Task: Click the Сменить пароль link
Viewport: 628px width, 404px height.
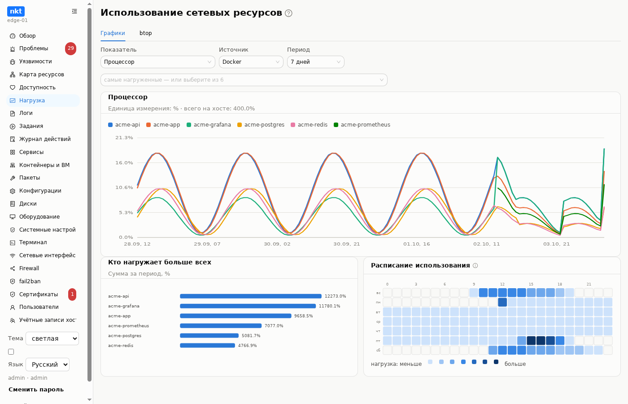Action: point(36,390)
